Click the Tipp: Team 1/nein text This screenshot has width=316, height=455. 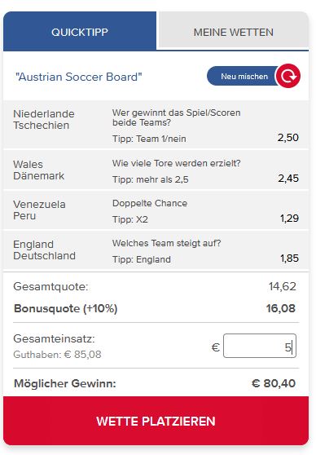149,139
